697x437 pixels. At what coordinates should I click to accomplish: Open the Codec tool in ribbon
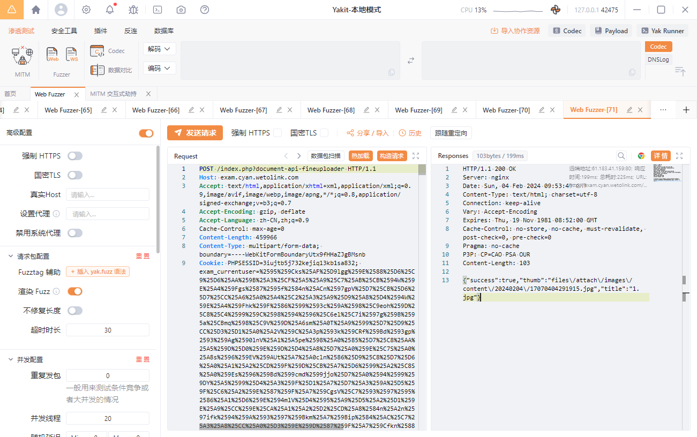pos(108,51)
